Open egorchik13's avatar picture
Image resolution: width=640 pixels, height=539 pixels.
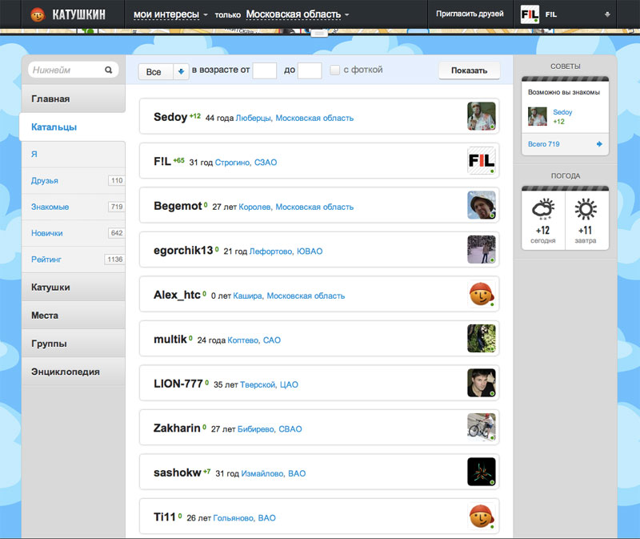coord(482,249)
